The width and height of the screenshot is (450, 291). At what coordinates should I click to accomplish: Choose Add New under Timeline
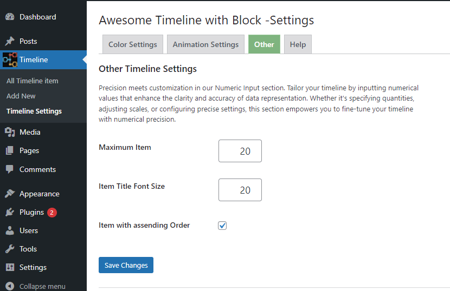pos(21,96)
